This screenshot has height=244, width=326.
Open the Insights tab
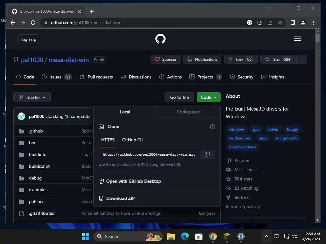pos(273,77)
